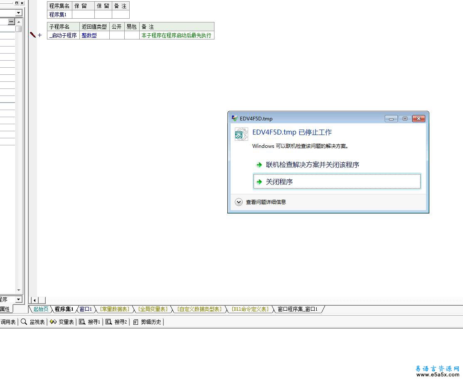Viewport: 463px width, 380px height.
Task: Close the left side panel
Action: click(x=22, y=3)
